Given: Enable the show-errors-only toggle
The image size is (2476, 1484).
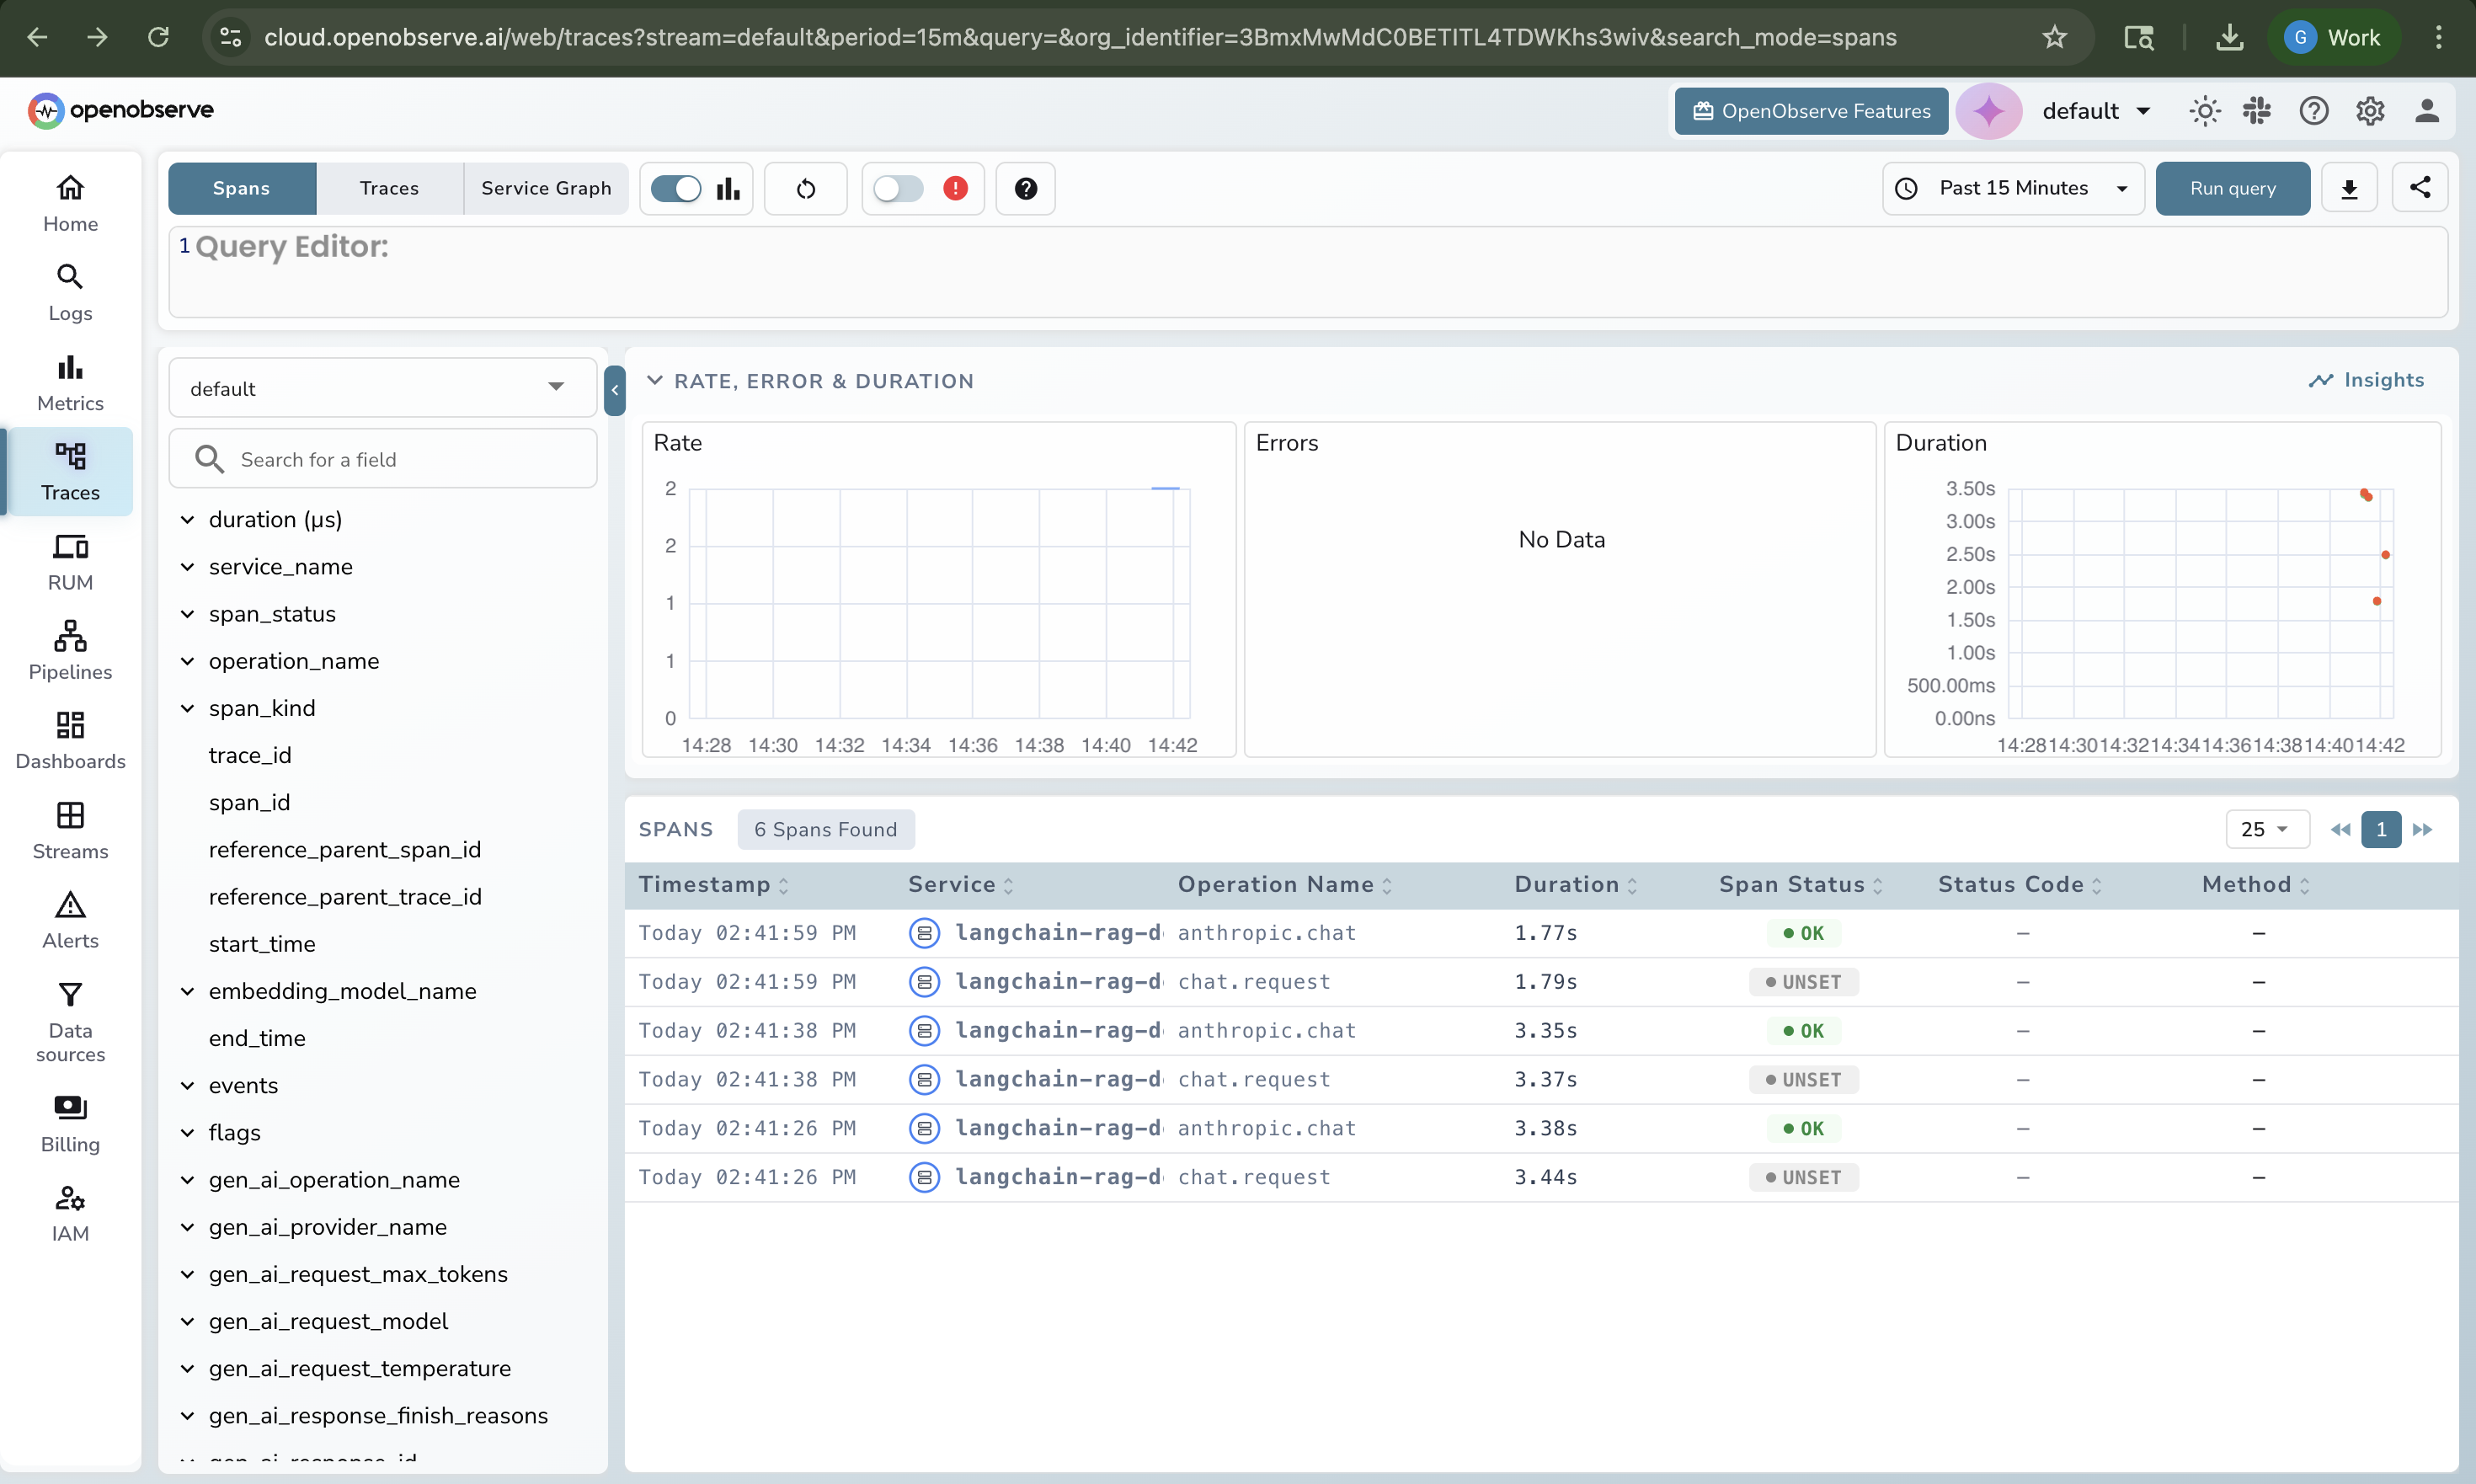Looking at the screenshot, I should (x=898, y=188).
